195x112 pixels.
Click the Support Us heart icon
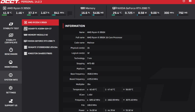pos(11,101)
